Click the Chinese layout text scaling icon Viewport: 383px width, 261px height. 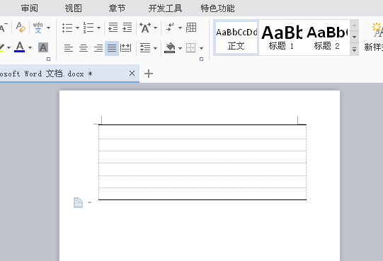click(145, 28)
